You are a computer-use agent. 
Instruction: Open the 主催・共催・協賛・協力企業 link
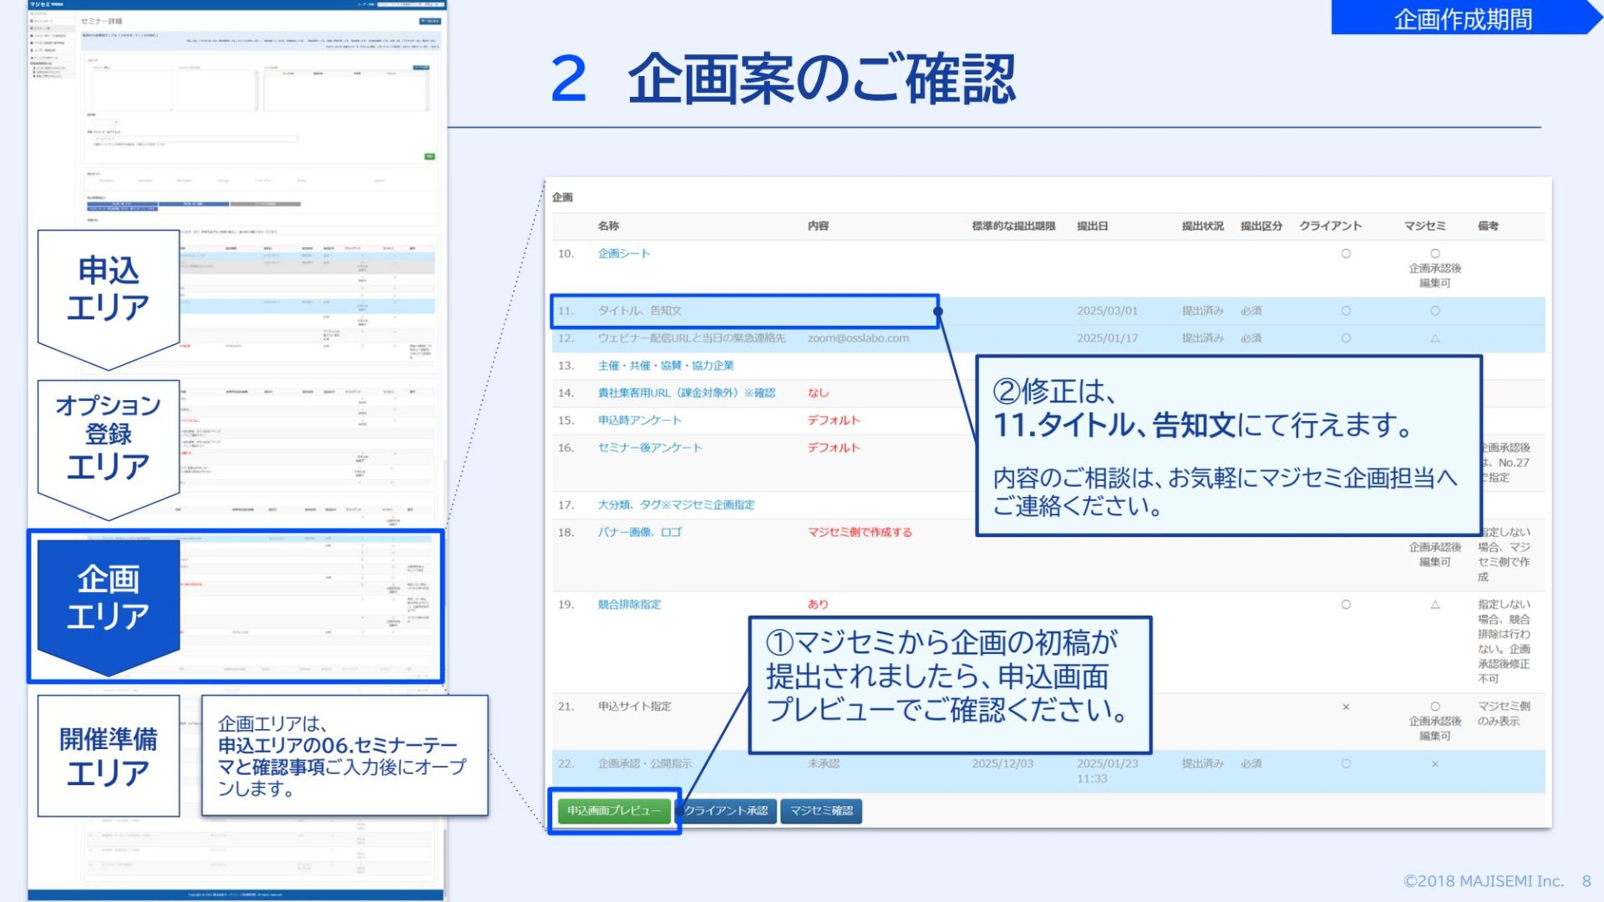(x=665, y=365)
